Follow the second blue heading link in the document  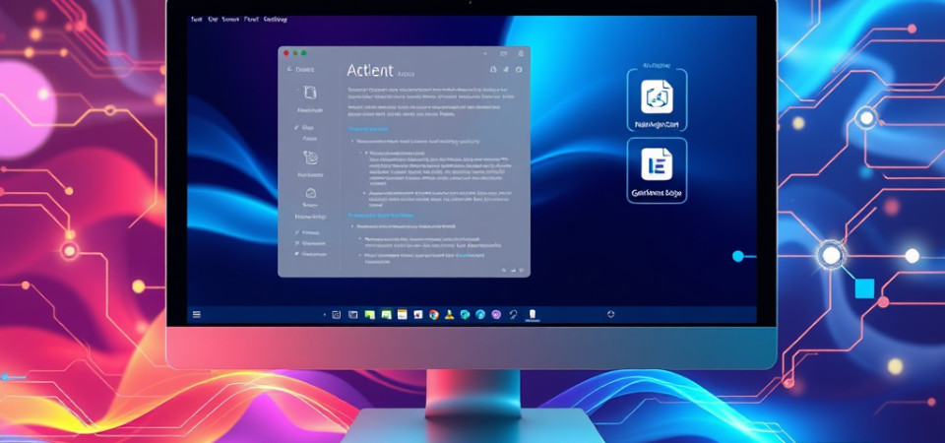[380, 216]
